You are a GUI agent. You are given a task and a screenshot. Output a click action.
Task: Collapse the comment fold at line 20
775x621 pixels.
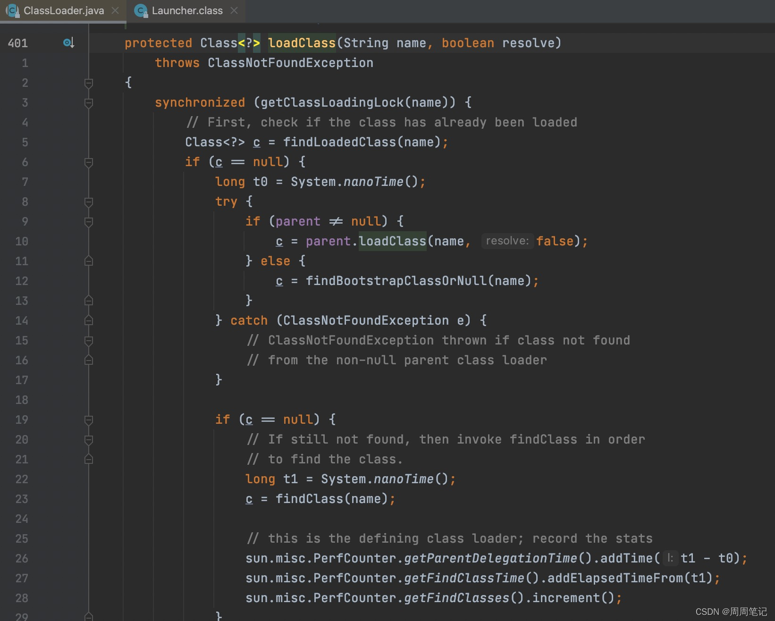pos(88,440)
